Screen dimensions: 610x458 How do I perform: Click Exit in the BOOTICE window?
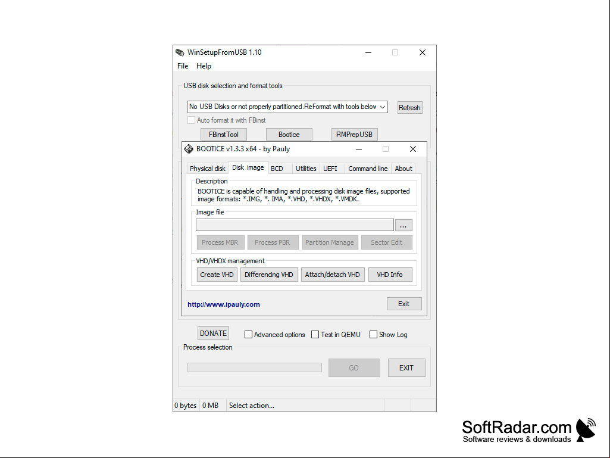404,304
